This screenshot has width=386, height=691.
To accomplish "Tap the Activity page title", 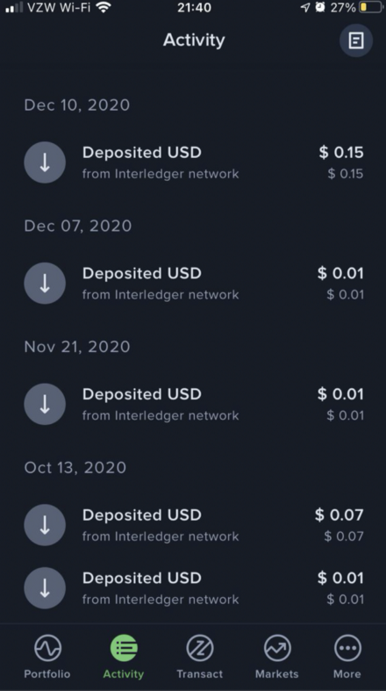I will (194, 40).
